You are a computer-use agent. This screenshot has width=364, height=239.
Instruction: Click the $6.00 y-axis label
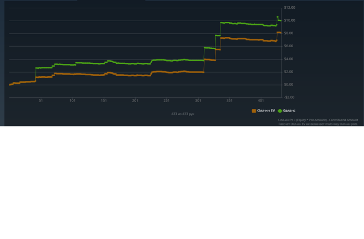point(289,46)
